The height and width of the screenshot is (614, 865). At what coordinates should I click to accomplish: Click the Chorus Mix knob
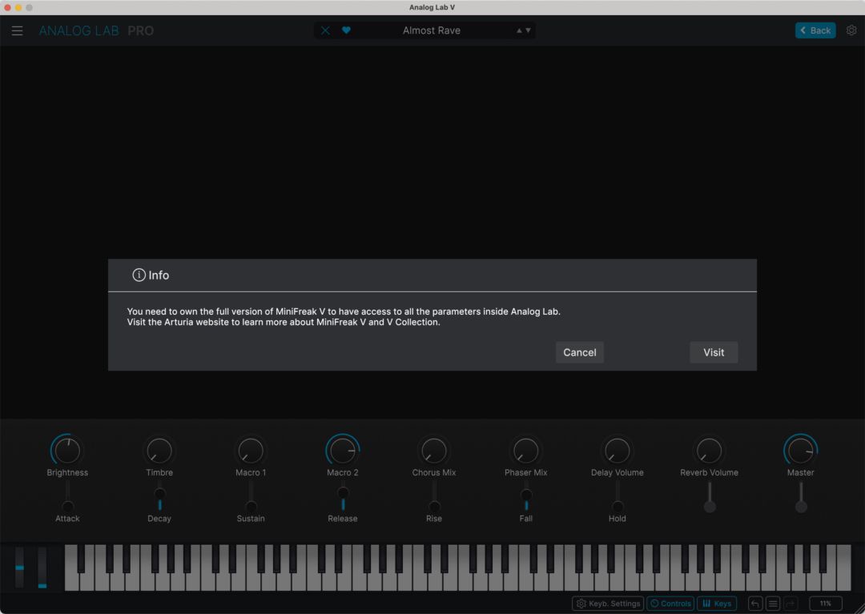[434, 451]
